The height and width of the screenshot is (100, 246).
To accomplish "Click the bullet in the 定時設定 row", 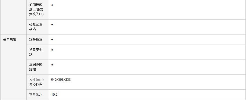I will (52, 39).
